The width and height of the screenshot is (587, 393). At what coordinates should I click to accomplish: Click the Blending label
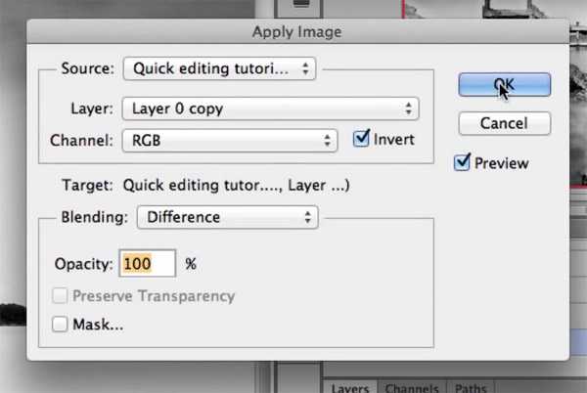tap(94, 217)
